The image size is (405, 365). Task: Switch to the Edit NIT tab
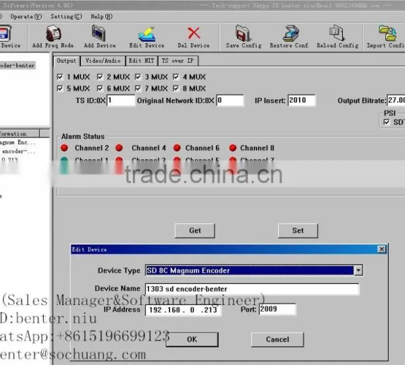[142, 61]
